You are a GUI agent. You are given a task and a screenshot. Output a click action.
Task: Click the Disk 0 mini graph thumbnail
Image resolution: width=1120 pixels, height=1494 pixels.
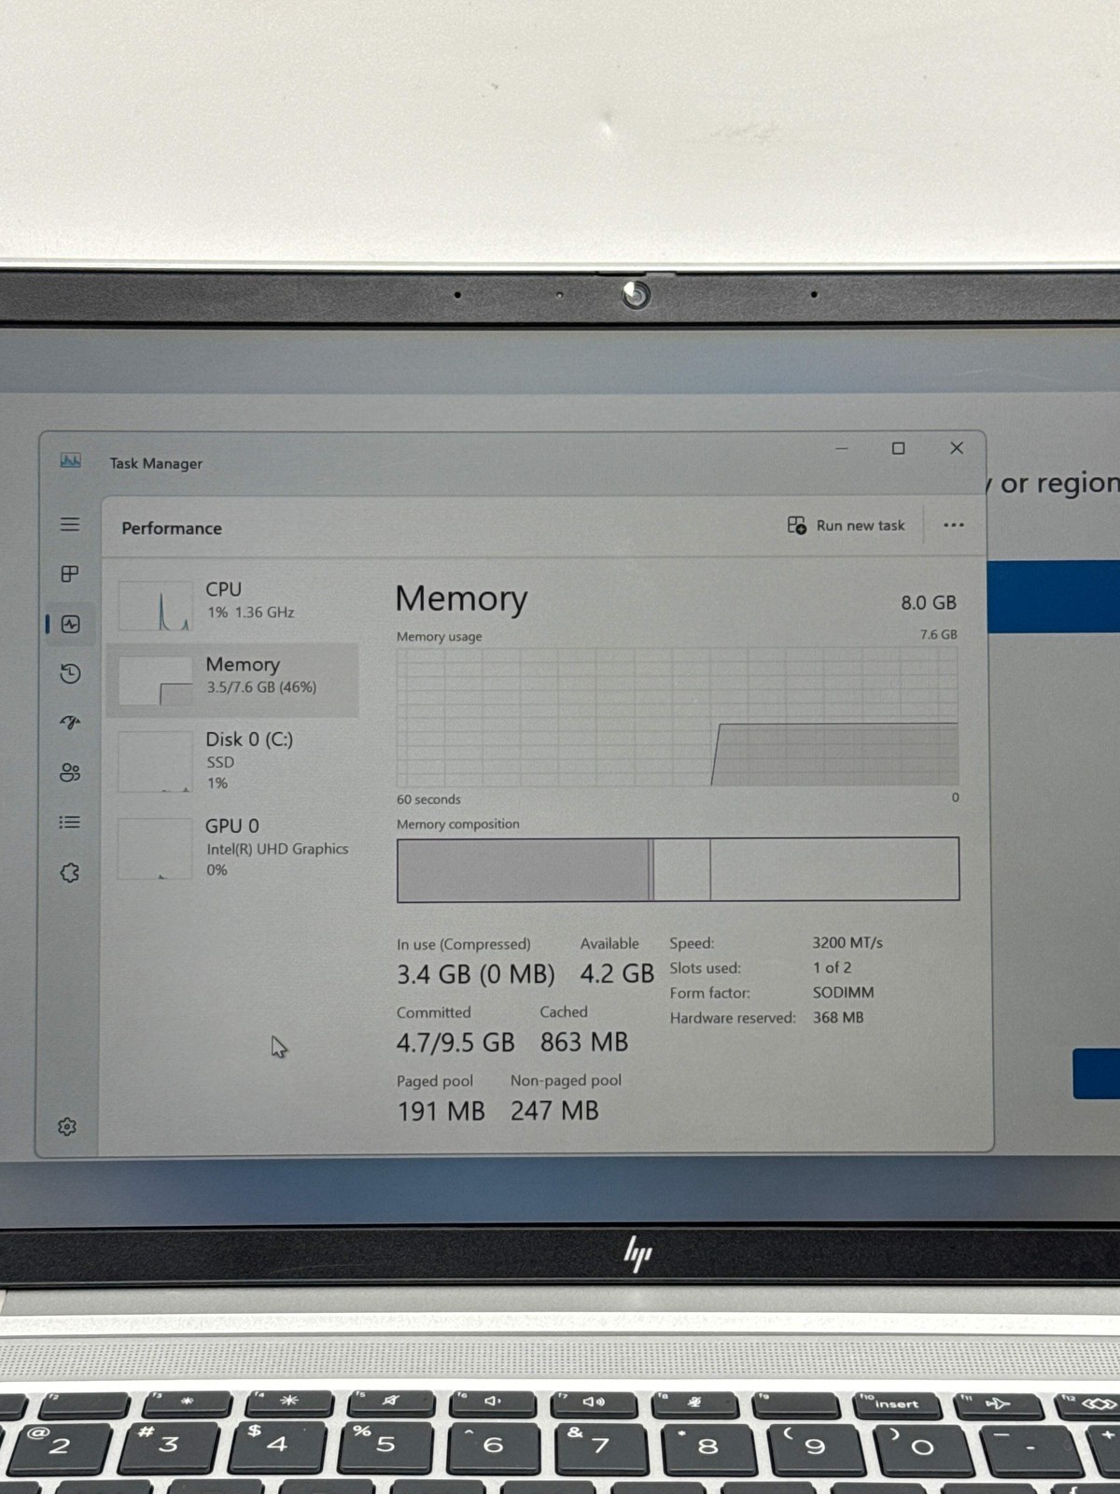point(155,762)
